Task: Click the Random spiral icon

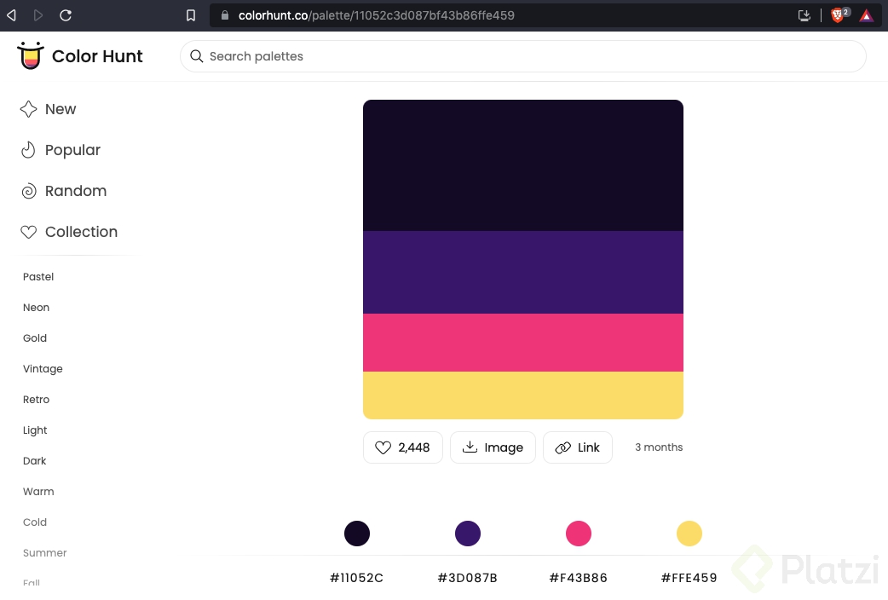Action: click(28, 191)
